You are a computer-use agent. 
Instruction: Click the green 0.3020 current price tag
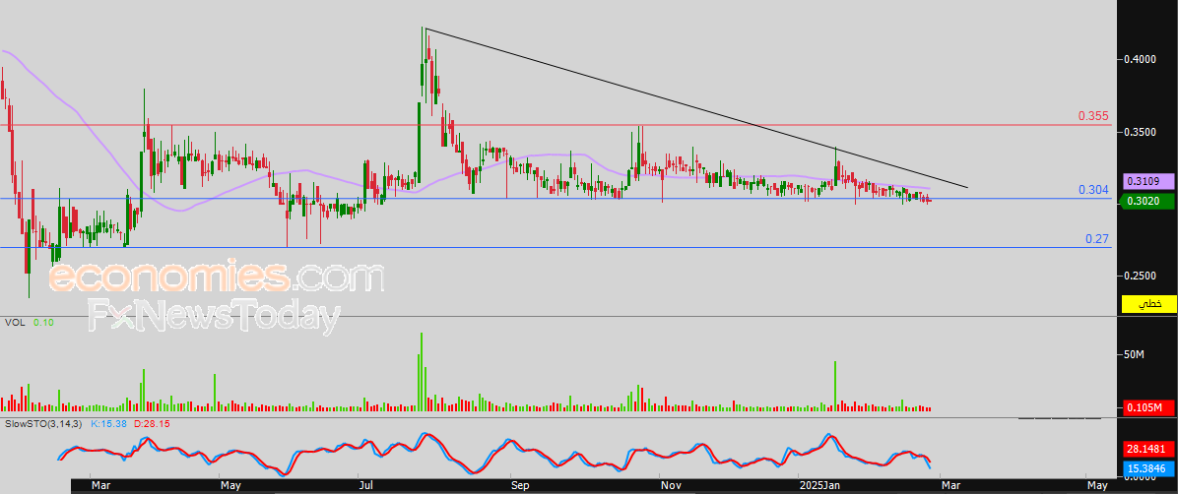coord(1147,201)
